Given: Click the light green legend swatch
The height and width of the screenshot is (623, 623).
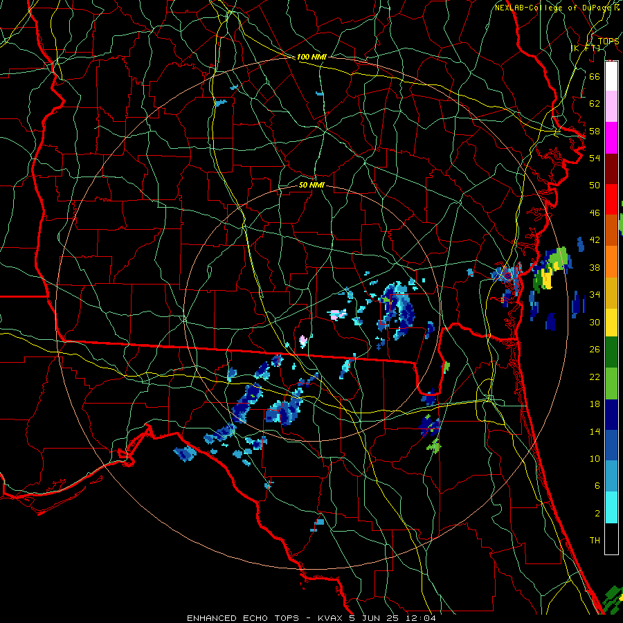Looking at the screenshot, I should [x=611, y=383].
